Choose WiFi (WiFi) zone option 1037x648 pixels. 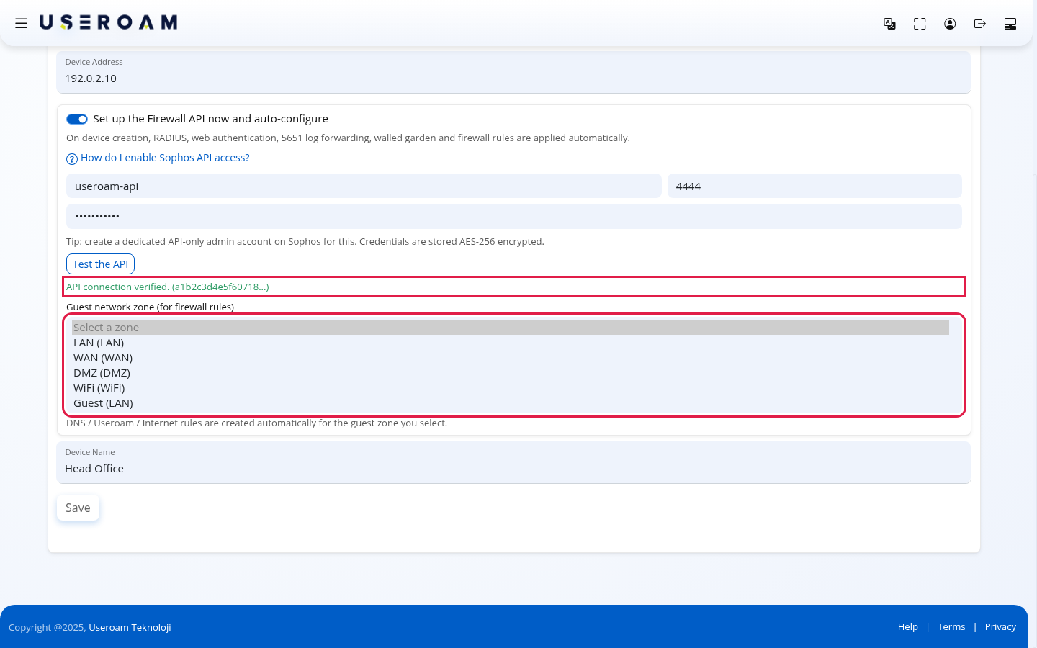click(x=511, y=388)
